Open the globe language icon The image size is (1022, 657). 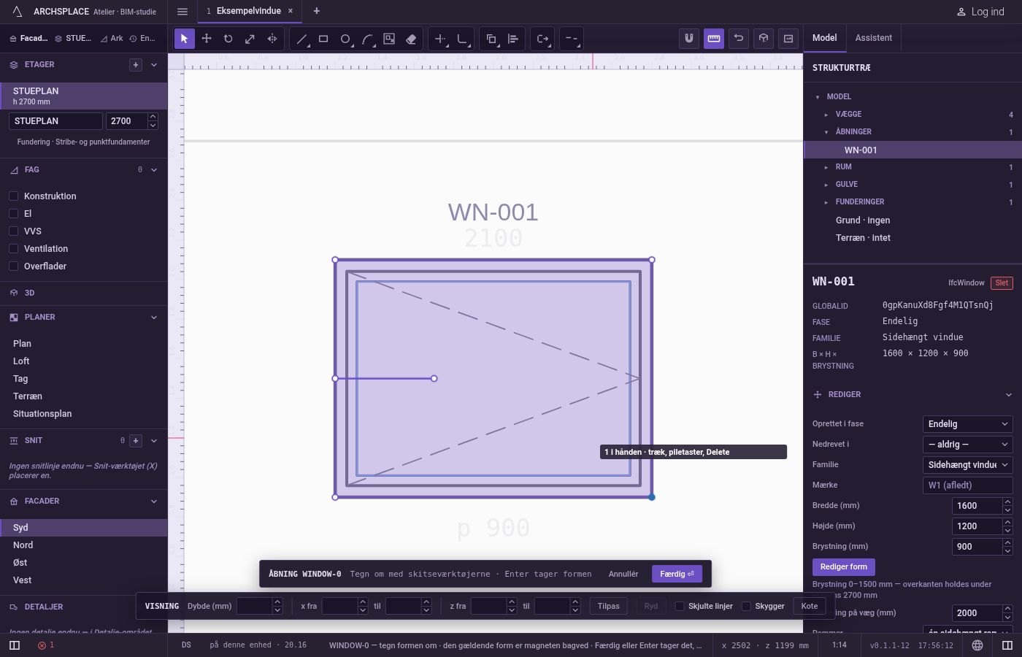click(977, 645)
